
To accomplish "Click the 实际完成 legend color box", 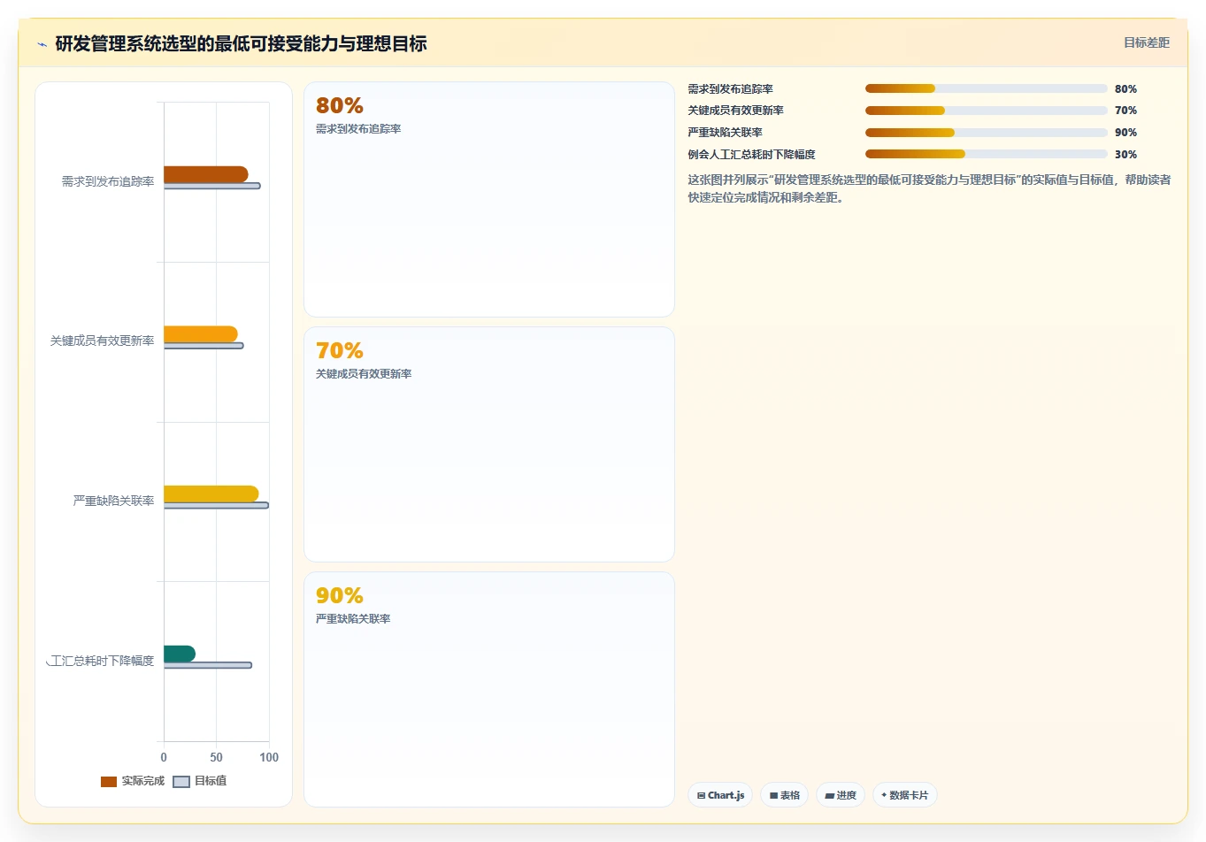I will pyautogui.click(x=109, y=782).
